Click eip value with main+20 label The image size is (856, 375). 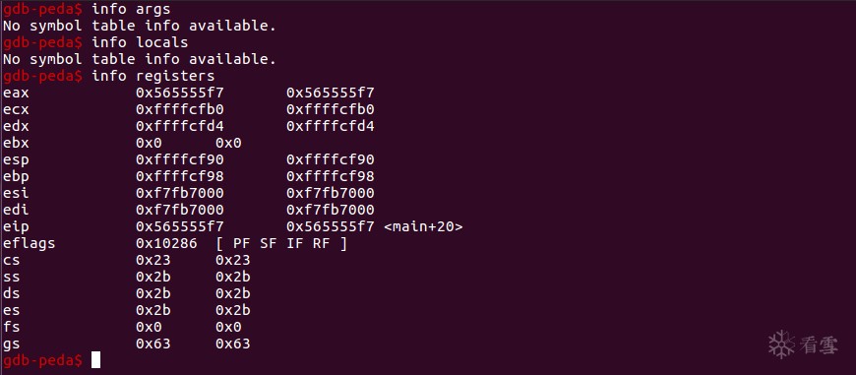click(375, 226)
